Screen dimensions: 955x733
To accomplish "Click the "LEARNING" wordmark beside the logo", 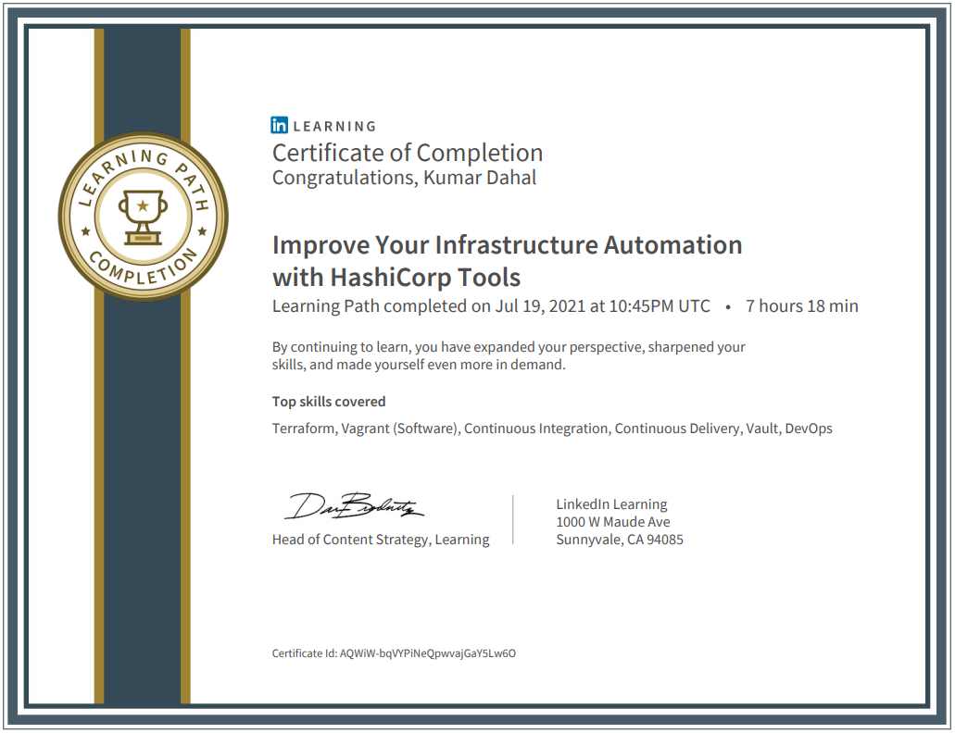I will (334, 127).
